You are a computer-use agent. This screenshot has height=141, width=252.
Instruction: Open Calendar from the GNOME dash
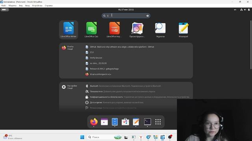click(x=104, y=122)
